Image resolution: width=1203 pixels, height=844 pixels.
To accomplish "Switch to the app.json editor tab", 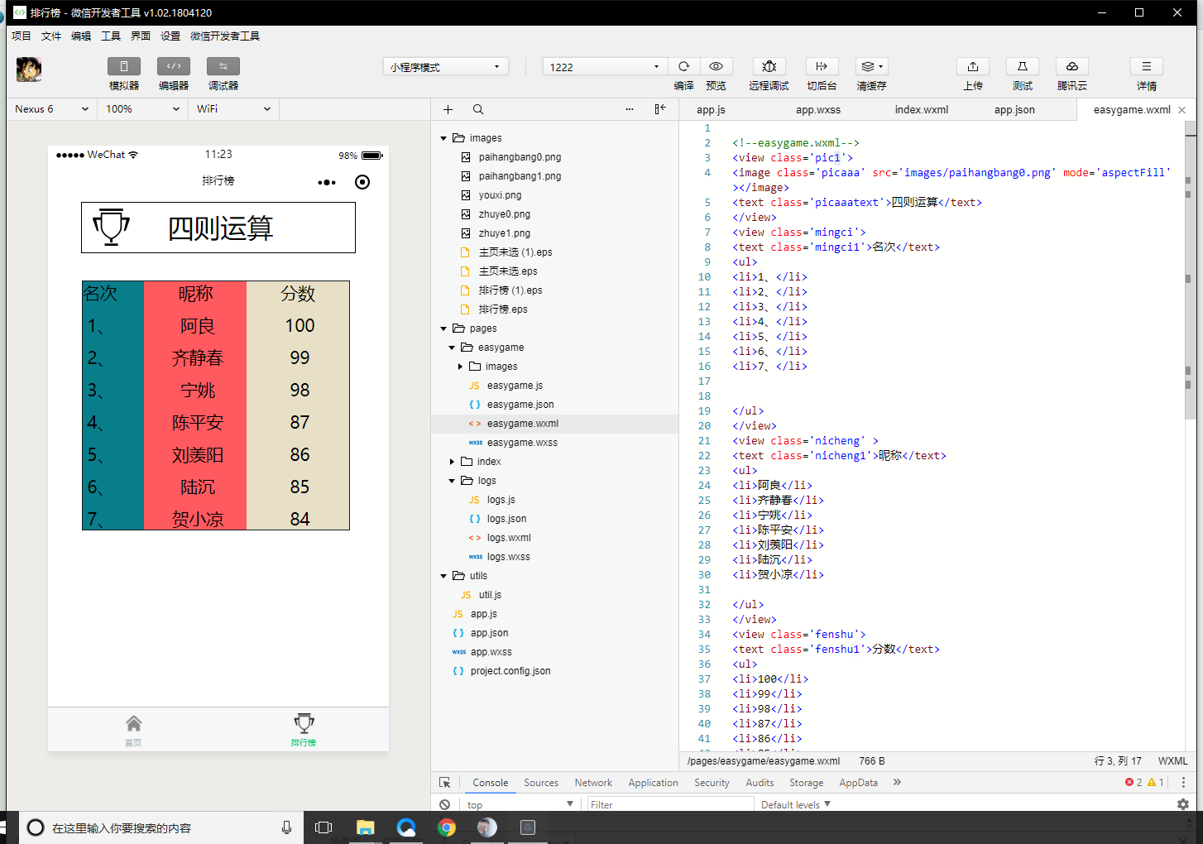I will [1014, 109].
